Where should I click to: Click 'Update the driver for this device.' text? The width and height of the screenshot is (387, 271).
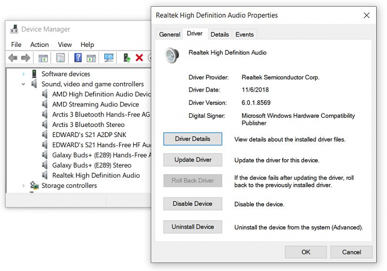[x=277, y=160]
